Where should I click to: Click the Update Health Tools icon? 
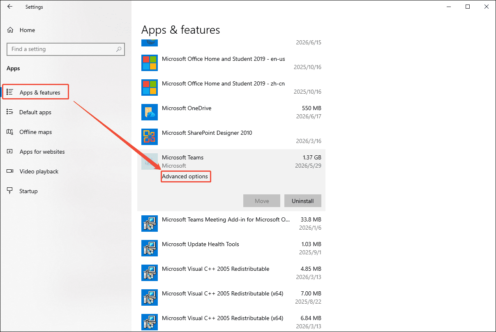[150, 248]
